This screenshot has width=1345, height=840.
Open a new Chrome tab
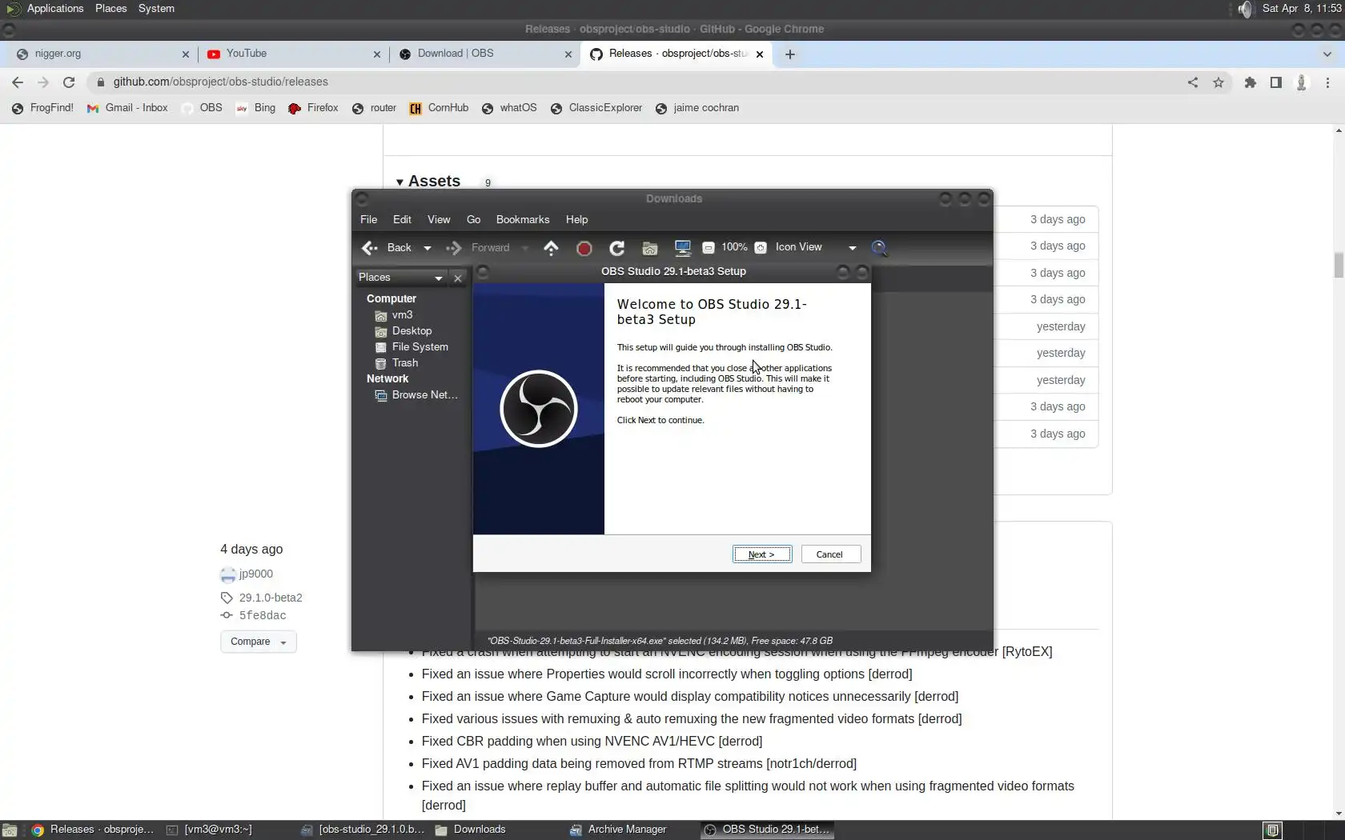tap(790, 54)
